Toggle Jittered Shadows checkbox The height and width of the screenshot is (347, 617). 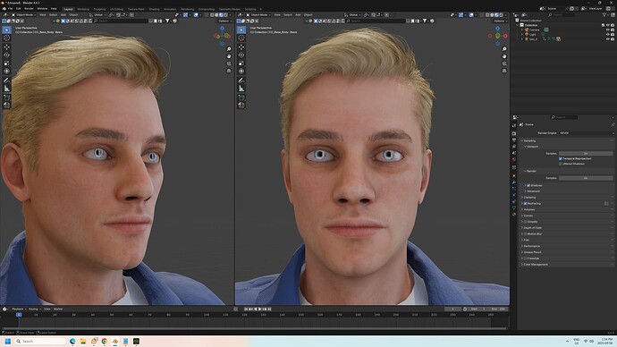coord(561,164)
